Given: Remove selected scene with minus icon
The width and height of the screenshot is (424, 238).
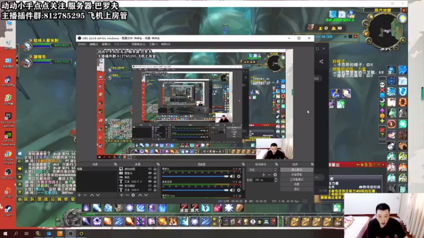Looking at the screenshot, I should pyautogui.click(x=85, y=195).
